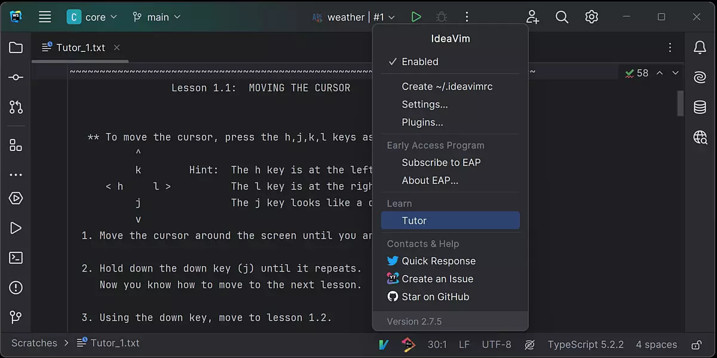Show the Problems tool window
The image size is (717, 358).
pos(16,288)
